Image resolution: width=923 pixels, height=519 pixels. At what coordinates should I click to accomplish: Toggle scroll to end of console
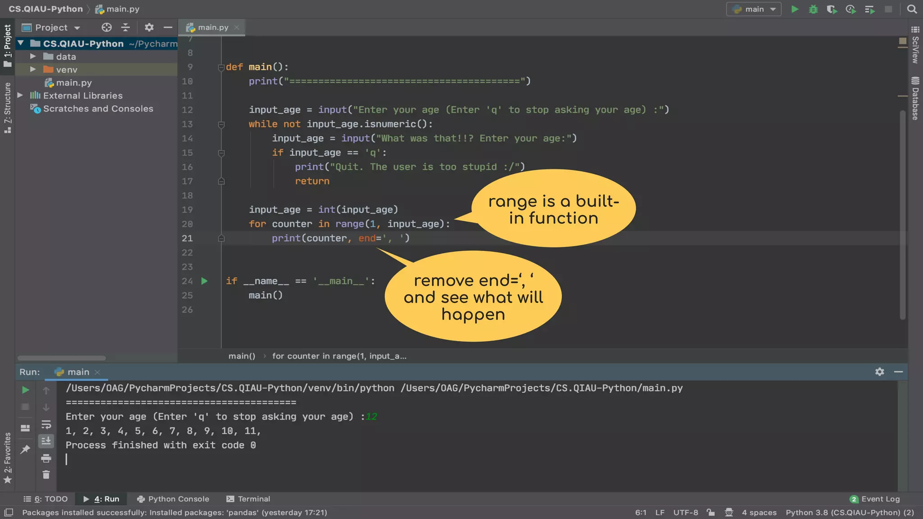pyautogui.click(x=46, y=441)
